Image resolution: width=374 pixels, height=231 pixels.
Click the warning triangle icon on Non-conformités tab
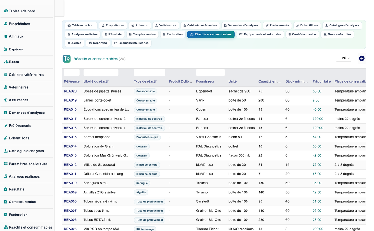(x=325, y=35)
